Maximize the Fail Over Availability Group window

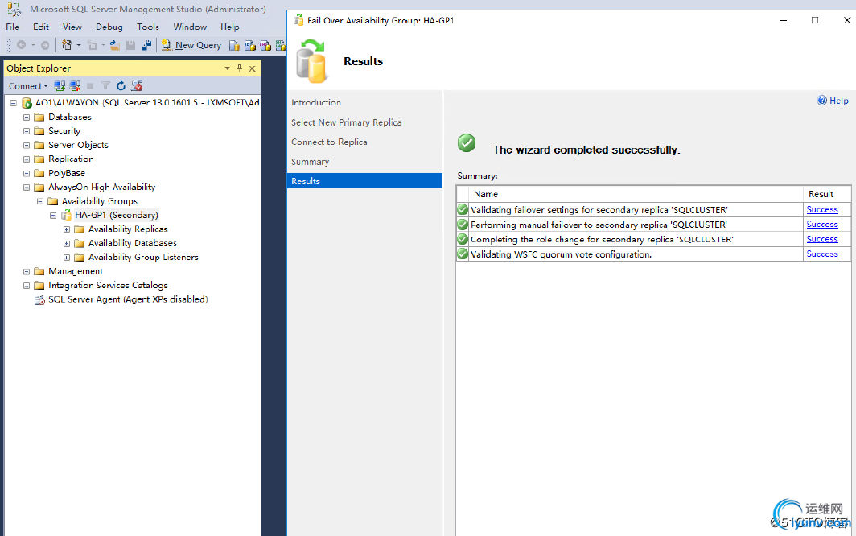pos(815,20)
